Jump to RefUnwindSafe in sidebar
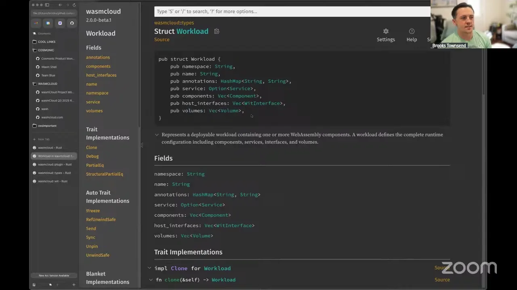This screenshot has height=290, width=517. pos(101,220)
